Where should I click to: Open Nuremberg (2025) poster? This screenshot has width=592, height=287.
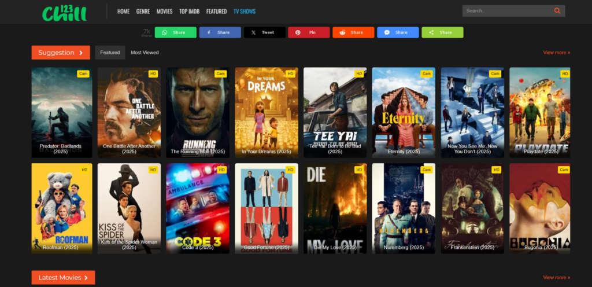point(404,208)
